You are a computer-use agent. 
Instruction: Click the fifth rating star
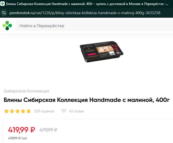[x=29, y=111]
